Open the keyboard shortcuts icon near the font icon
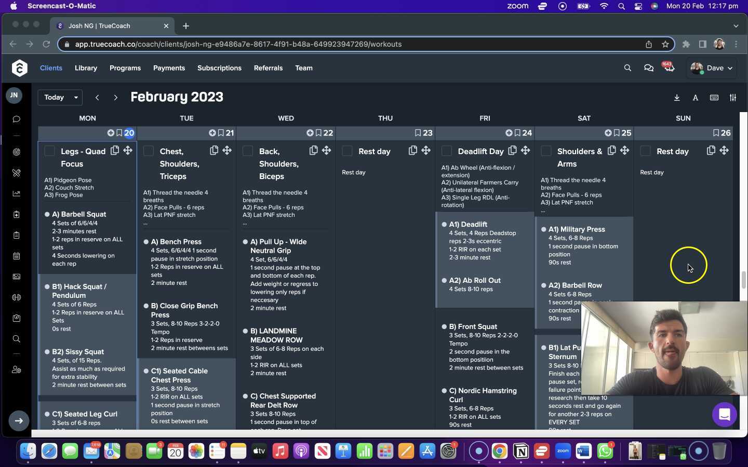This screenshot has width=748, height=467. (x=714, y=98)
